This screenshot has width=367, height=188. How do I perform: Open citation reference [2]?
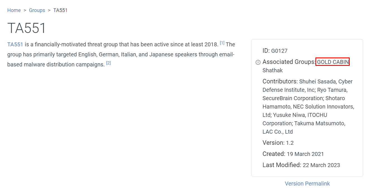tap(108, 63)
